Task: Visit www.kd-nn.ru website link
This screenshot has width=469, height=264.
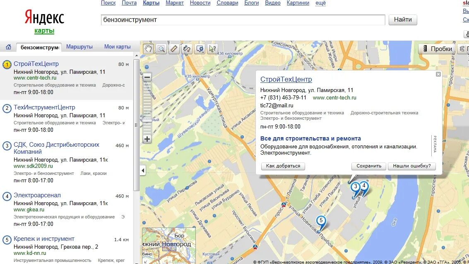Action: 30,253
